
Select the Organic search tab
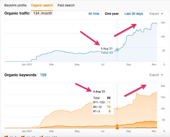pos(42,5)
